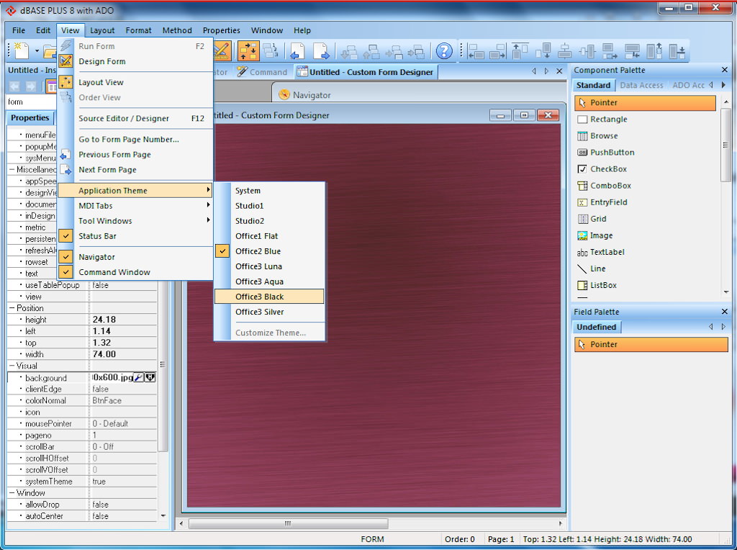Click the Previous Form Page toolbar icon

pyautogui.click(x=297, y=51)
